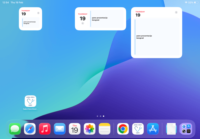Open 'pano prezentacija beograd' in the large widget

[157, 37]
